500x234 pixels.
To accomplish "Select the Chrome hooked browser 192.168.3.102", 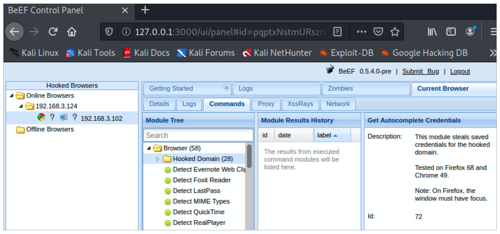I will [101, 118].
